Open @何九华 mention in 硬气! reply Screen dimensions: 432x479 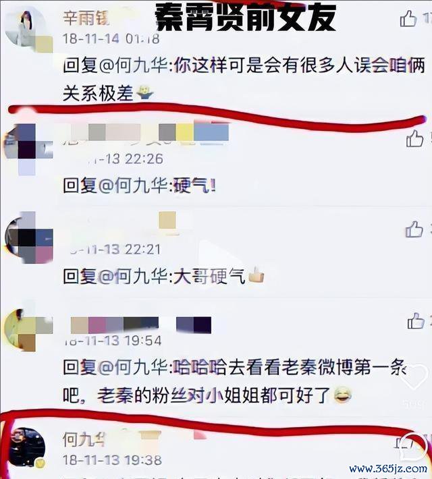[x=134, y=186]
